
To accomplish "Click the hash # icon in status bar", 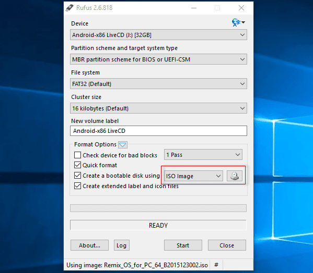I will pyautogui.click(x=216, y=265).
